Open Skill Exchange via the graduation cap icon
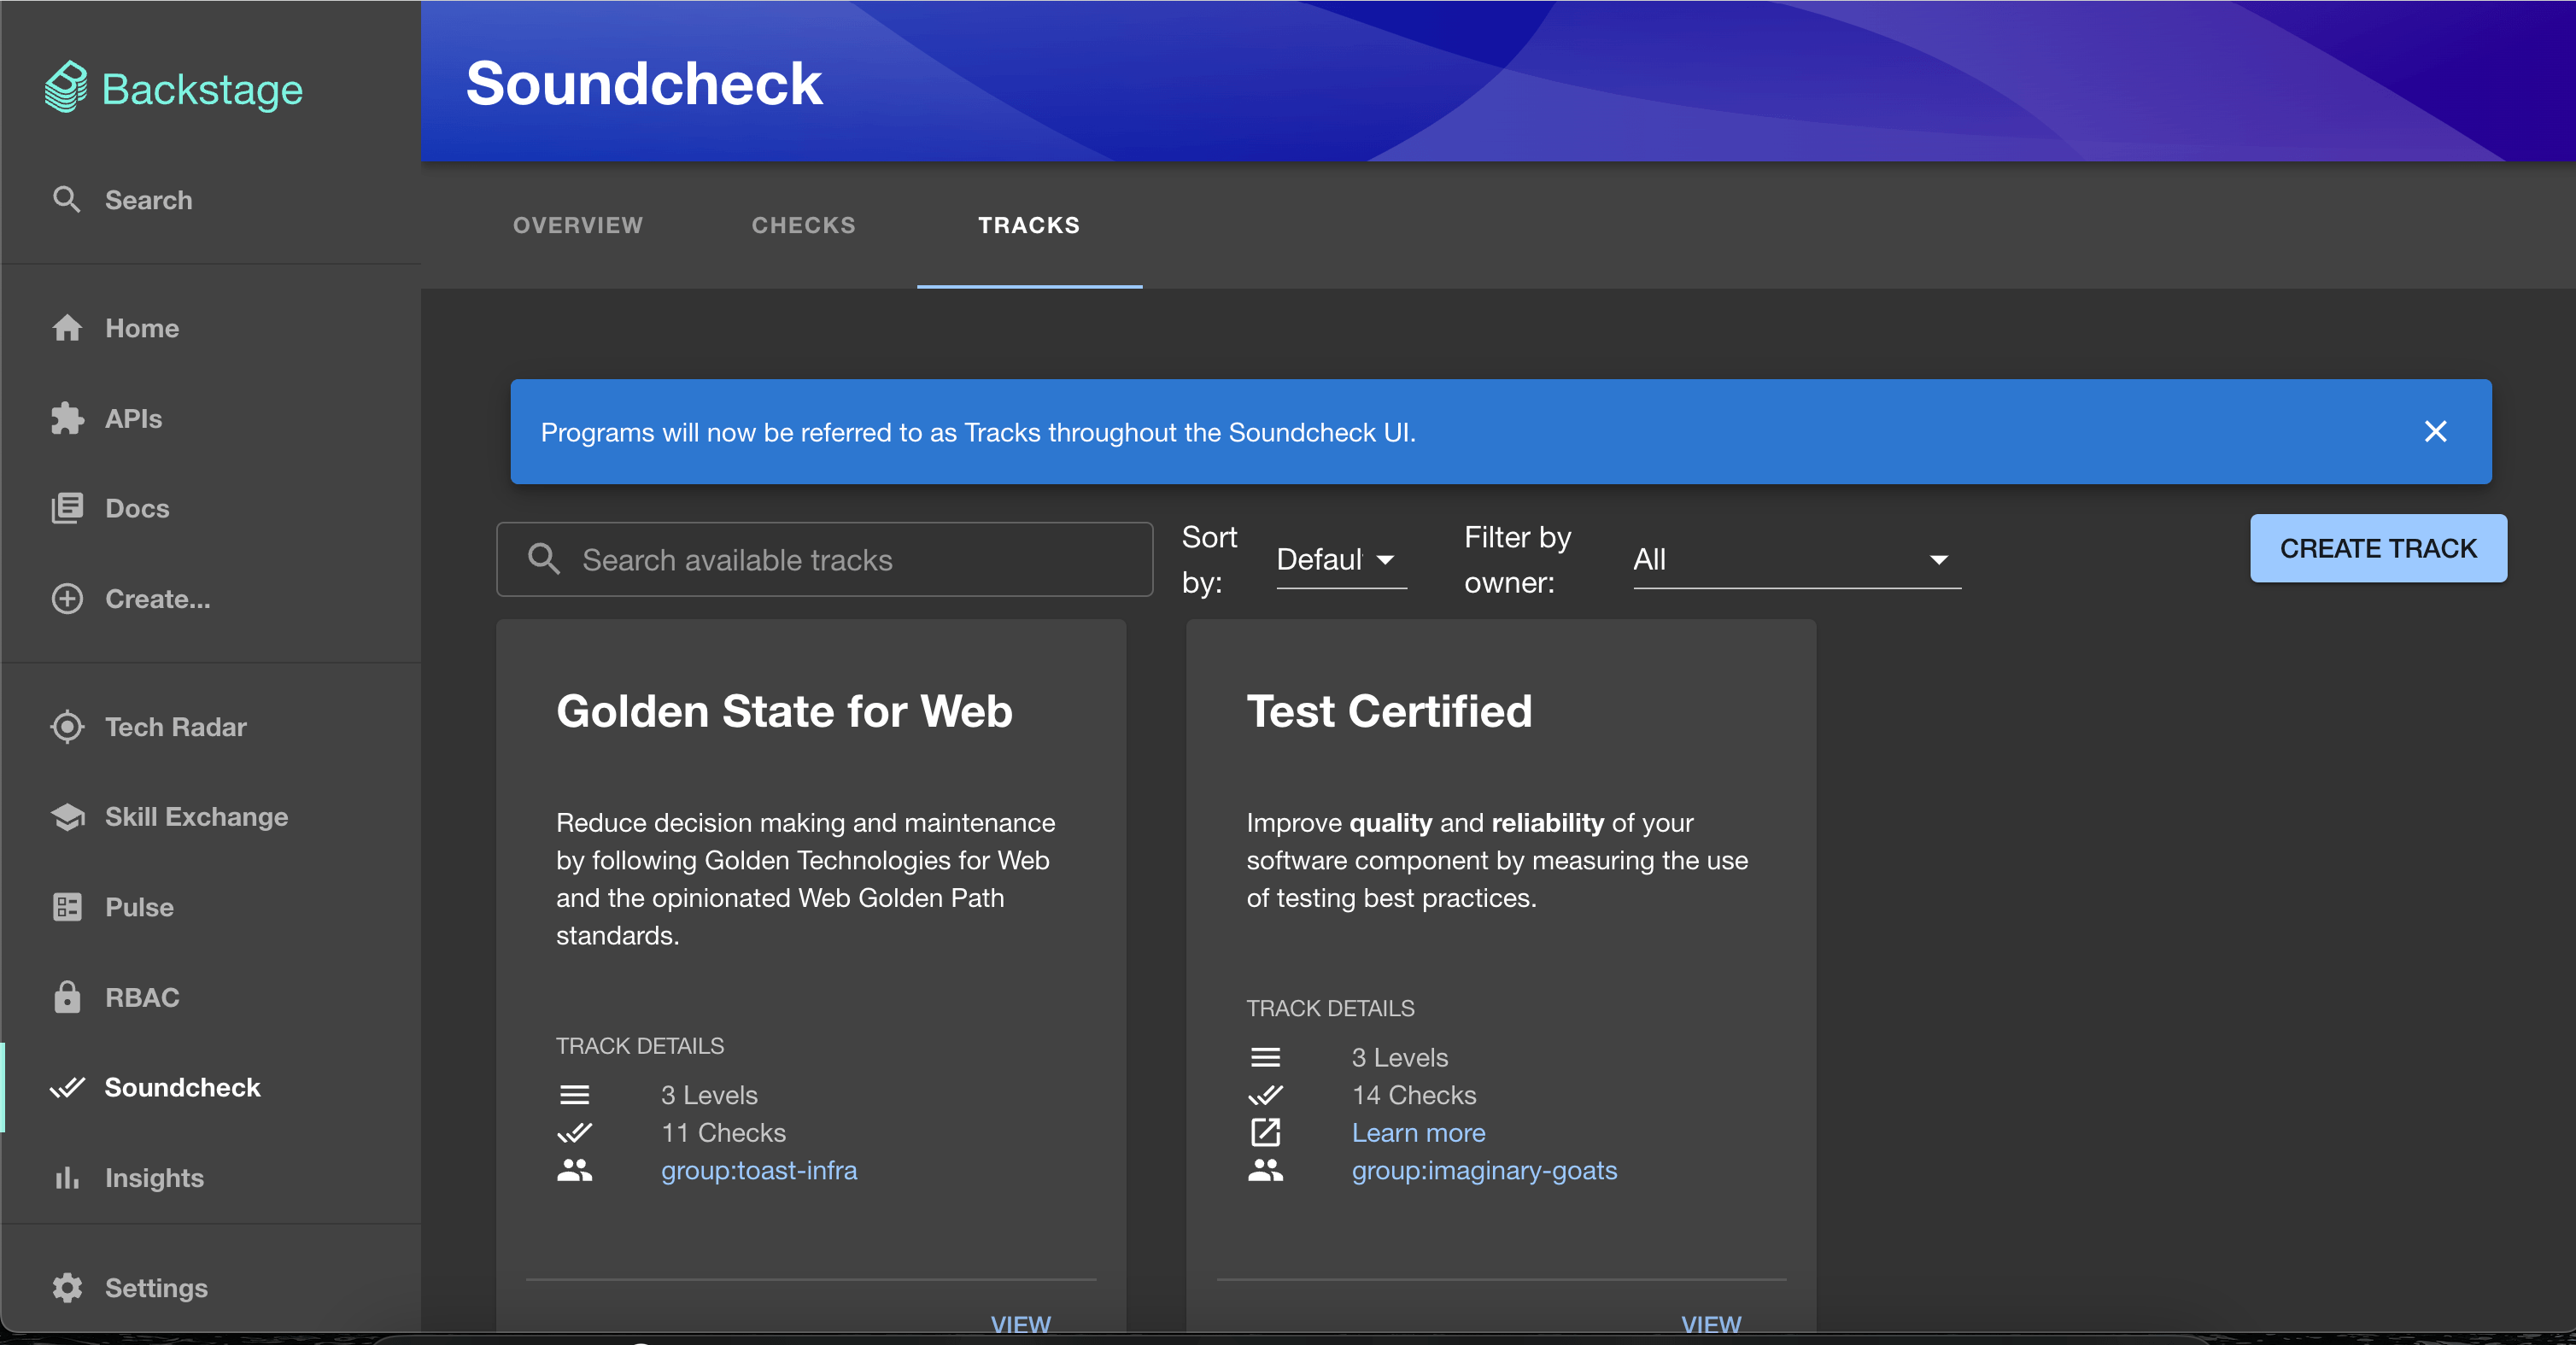Image resolution: width=2576 pixels, height=1345 pixels. click(x=67, y=816)
